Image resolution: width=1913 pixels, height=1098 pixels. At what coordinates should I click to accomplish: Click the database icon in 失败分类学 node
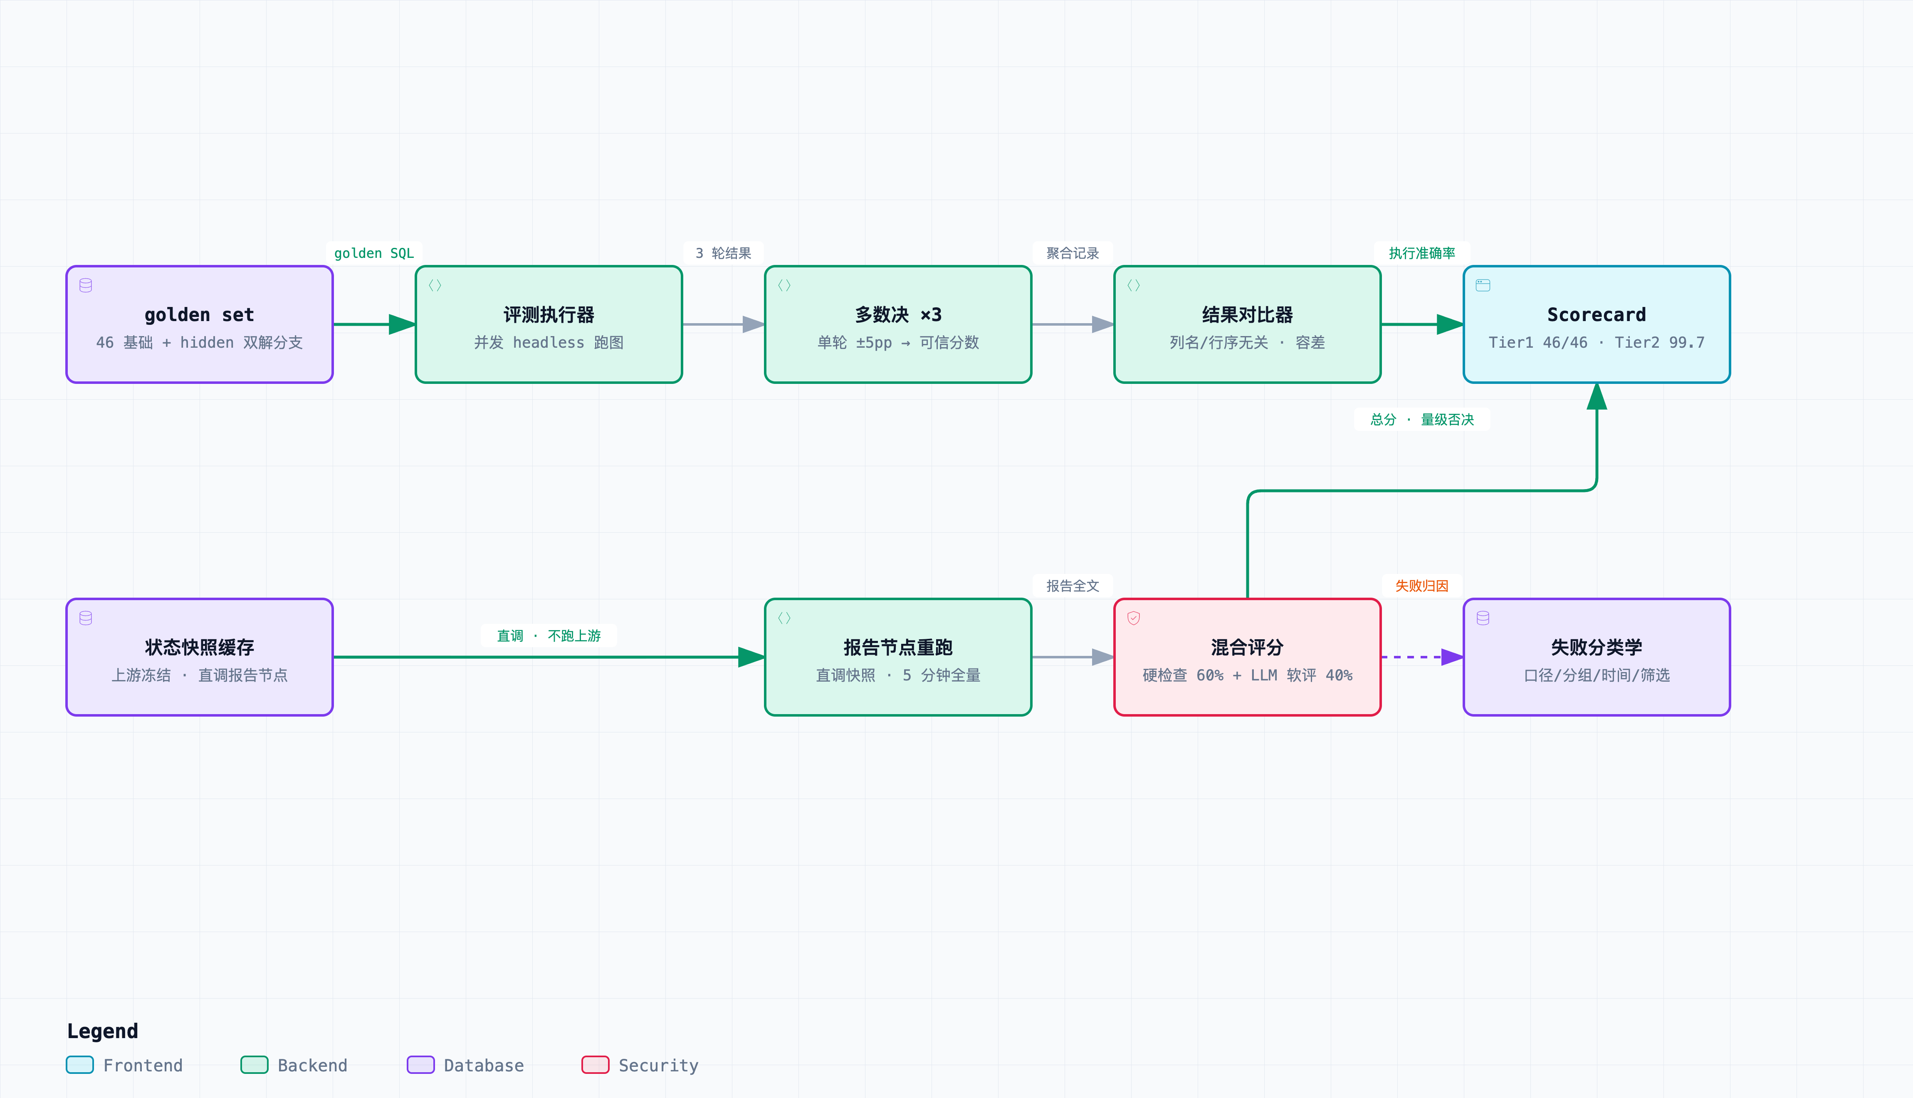coord(1483,618)
